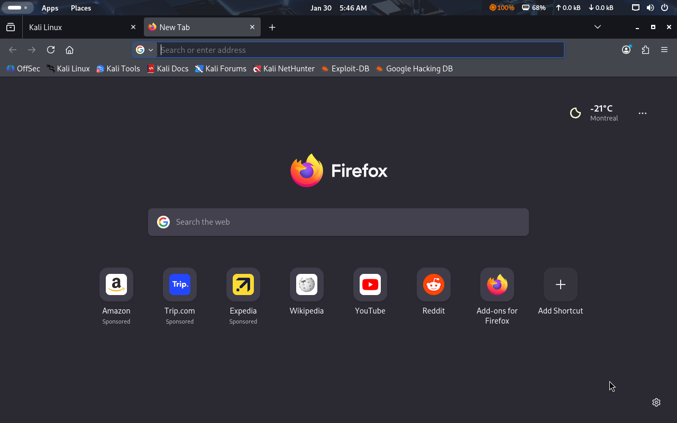The image size is (677, 423).
Task: Open the hamburger application menu
Action: (664, 50)
